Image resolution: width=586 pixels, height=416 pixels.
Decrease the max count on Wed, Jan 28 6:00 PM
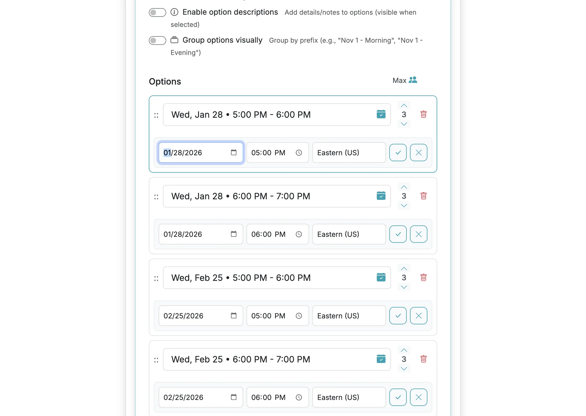coord(404,206)
